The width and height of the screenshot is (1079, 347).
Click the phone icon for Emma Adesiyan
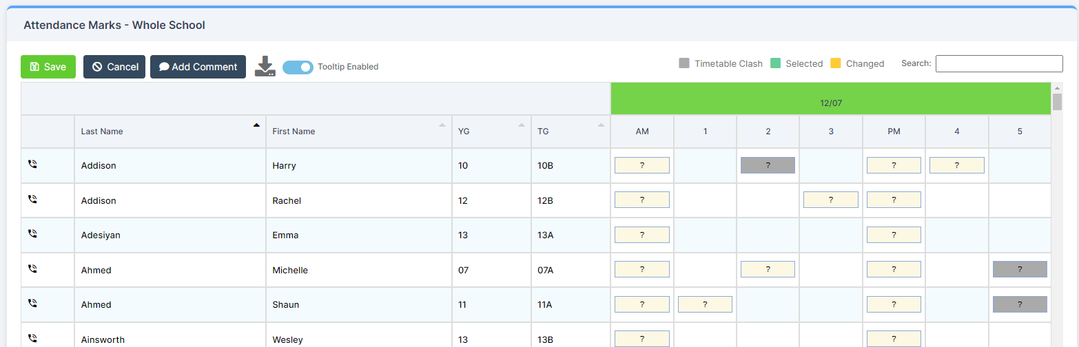click(x=32, y=234)
